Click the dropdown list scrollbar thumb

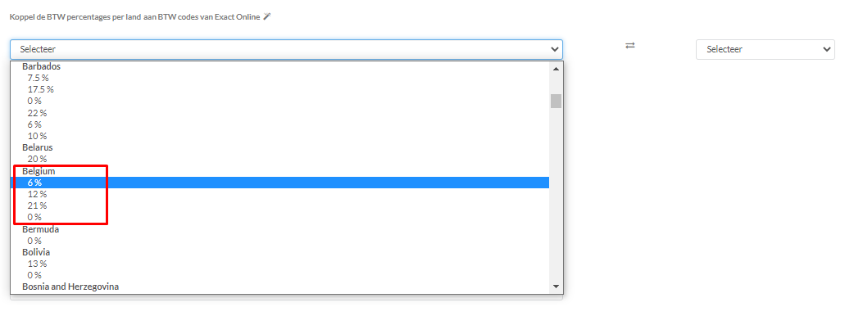[x=556, y=102]
